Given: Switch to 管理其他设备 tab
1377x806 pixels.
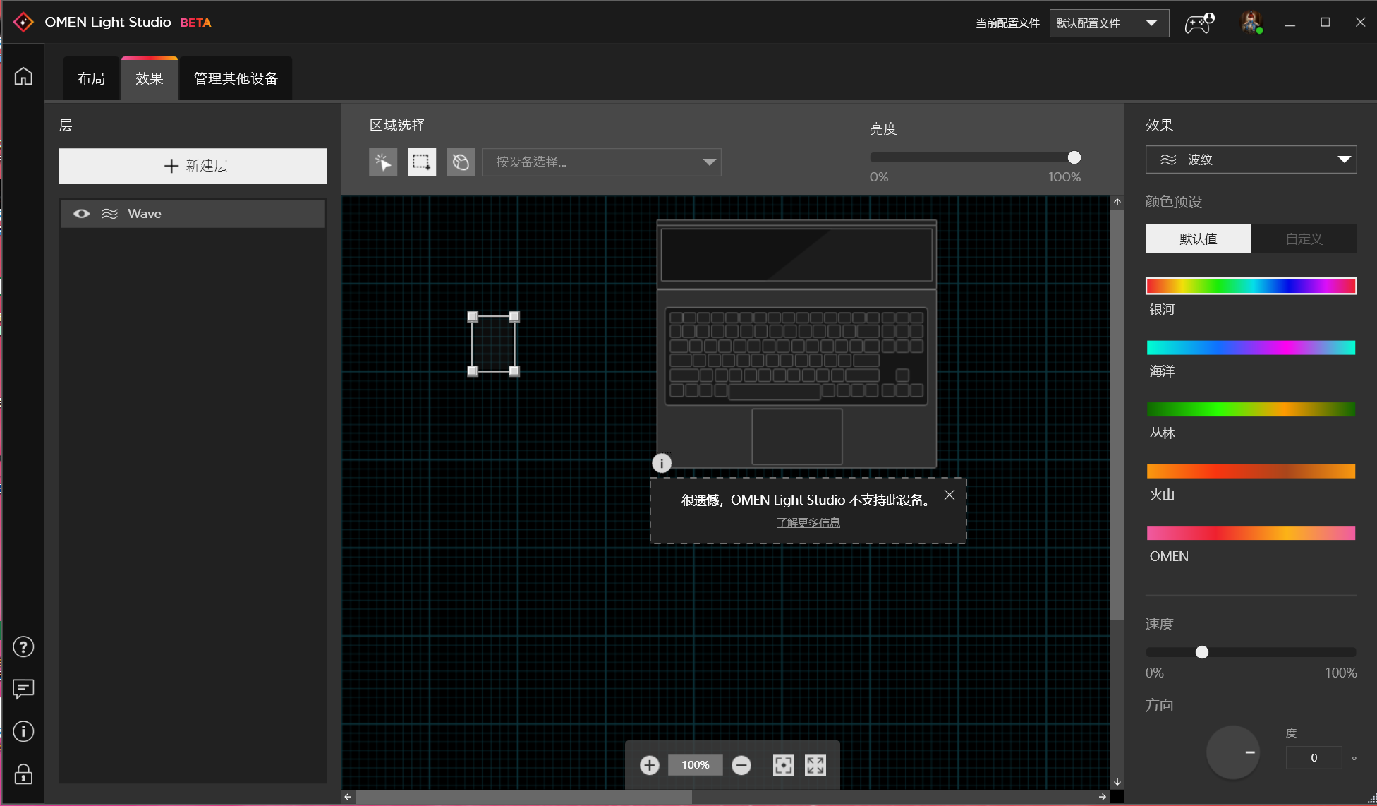Looking at the screenshot, I should click(x=236, y=78).
